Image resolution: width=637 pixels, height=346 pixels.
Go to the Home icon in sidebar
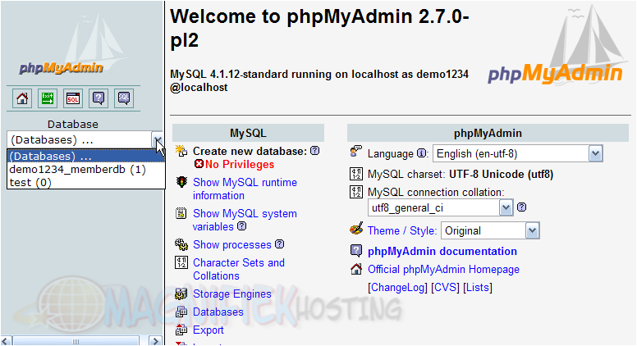coord(22,98)
